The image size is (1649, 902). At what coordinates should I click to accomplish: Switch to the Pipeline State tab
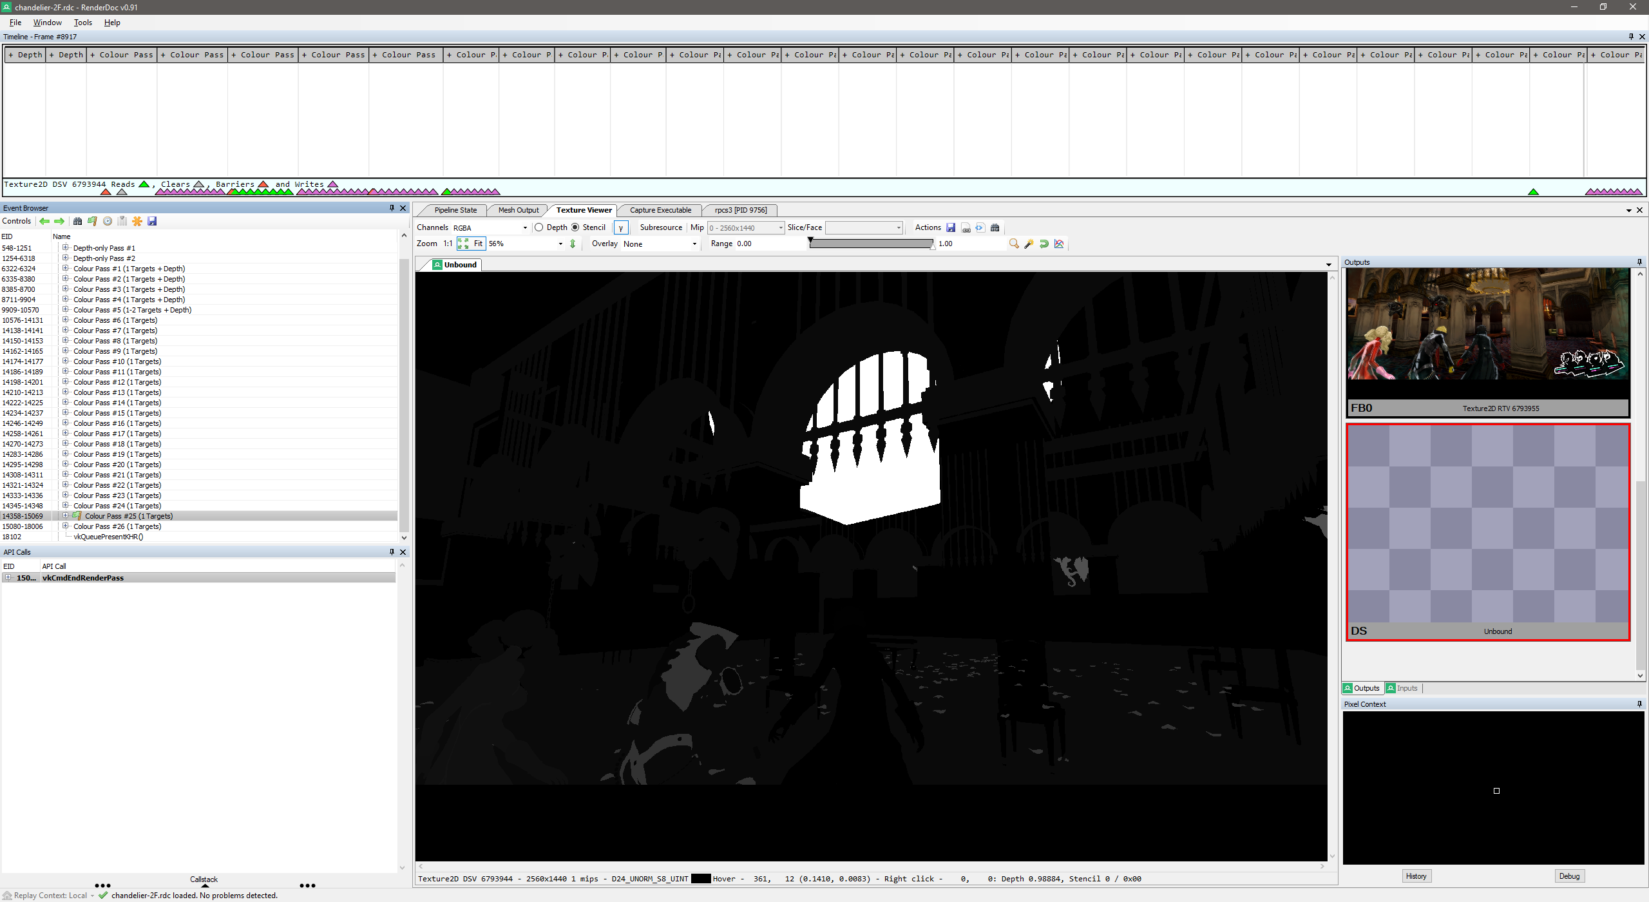[454, 210]
